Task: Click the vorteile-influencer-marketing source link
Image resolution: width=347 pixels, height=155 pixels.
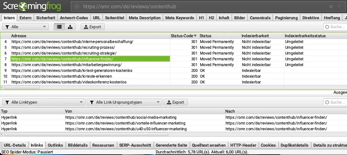Action: (125, 123)
